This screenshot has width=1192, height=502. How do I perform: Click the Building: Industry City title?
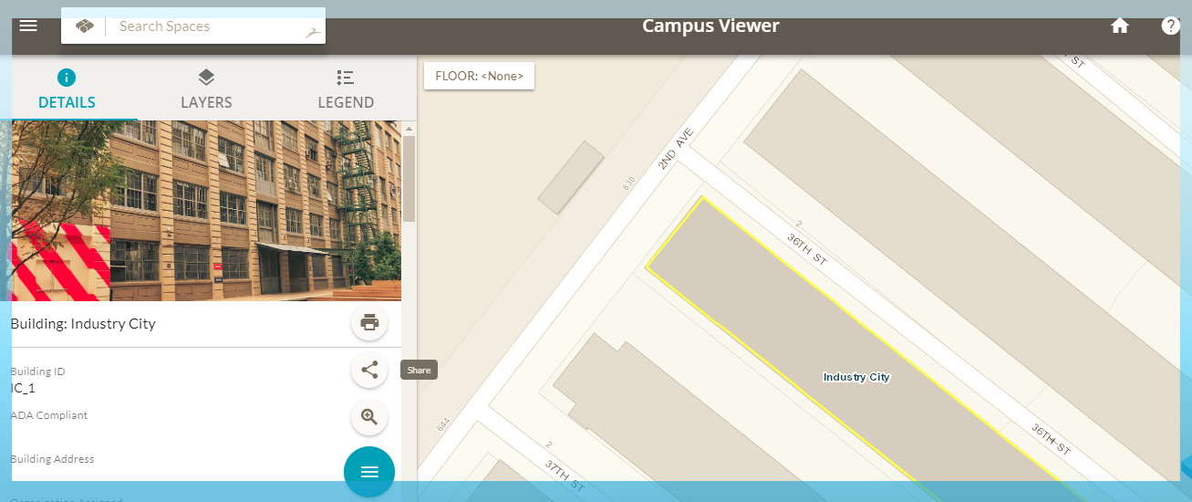[83, 323]
